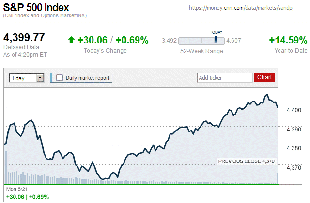The width and height of the screenshot is (310, 203).
Task: Click the green up arrow icon
Action: (71, 41)
